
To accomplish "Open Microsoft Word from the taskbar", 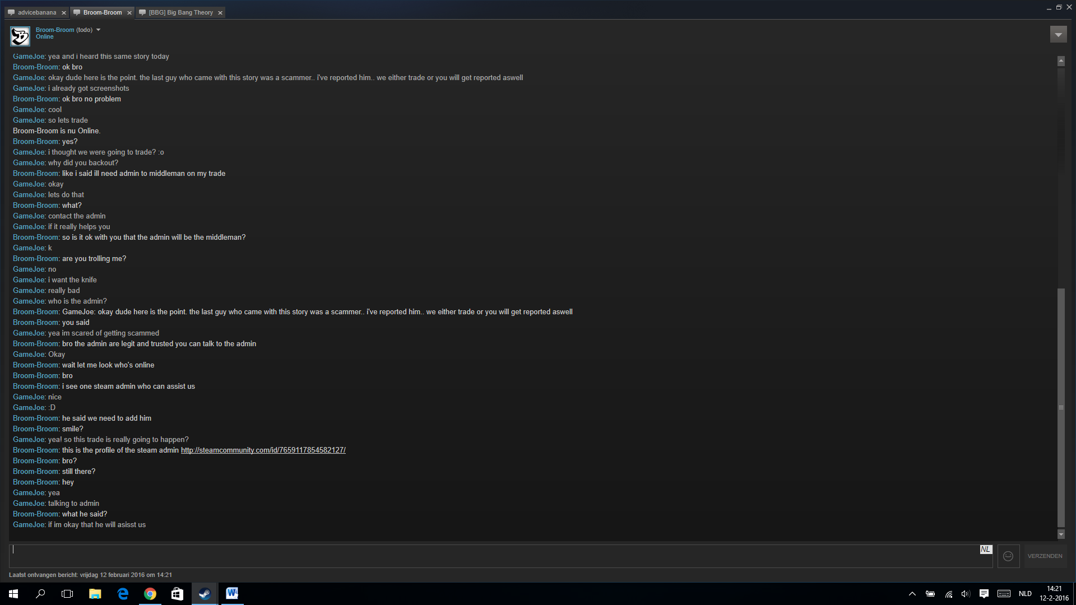I will point(232,594).
